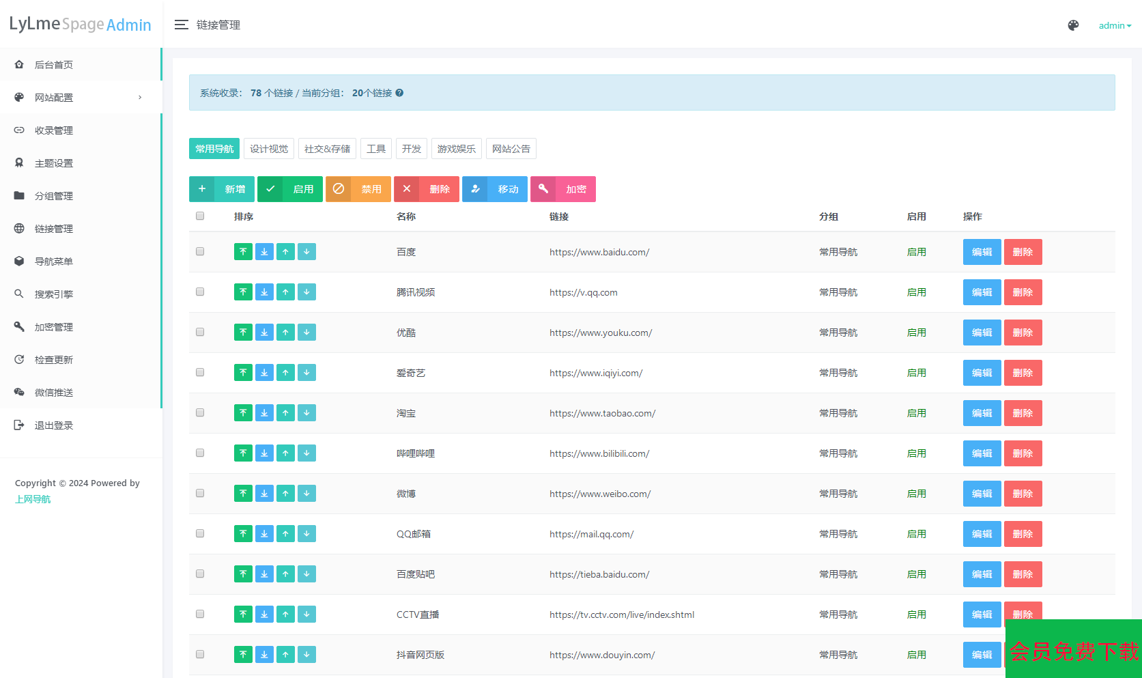
Task: Move 优酷 row up one position
Action: point(285,333)
